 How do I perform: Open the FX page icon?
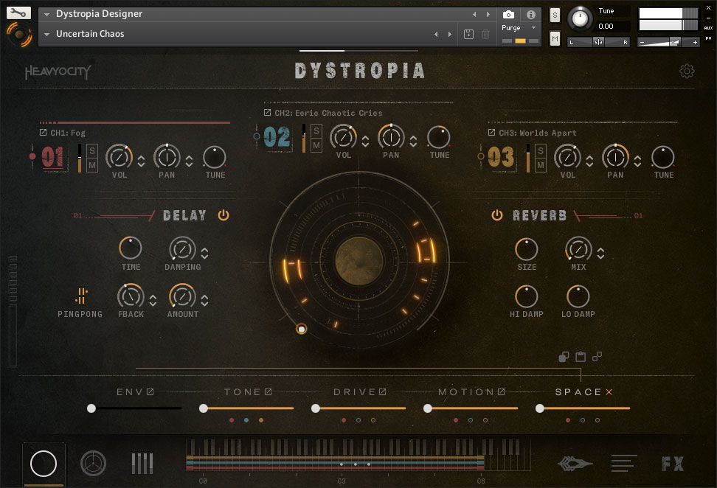coord(672,464)
